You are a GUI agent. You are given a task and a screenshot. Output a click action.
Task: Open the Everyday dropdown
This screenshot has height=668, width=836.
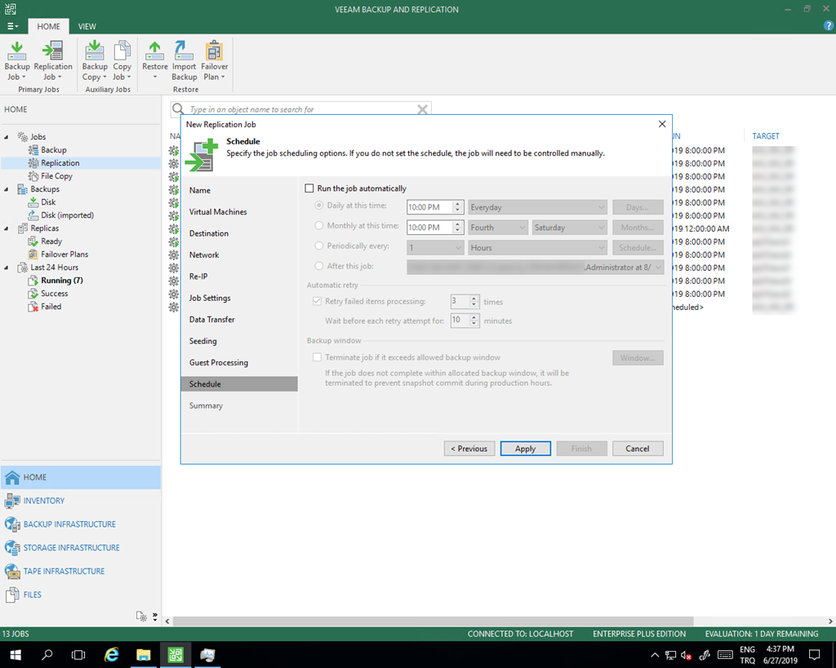coord(537,207)
